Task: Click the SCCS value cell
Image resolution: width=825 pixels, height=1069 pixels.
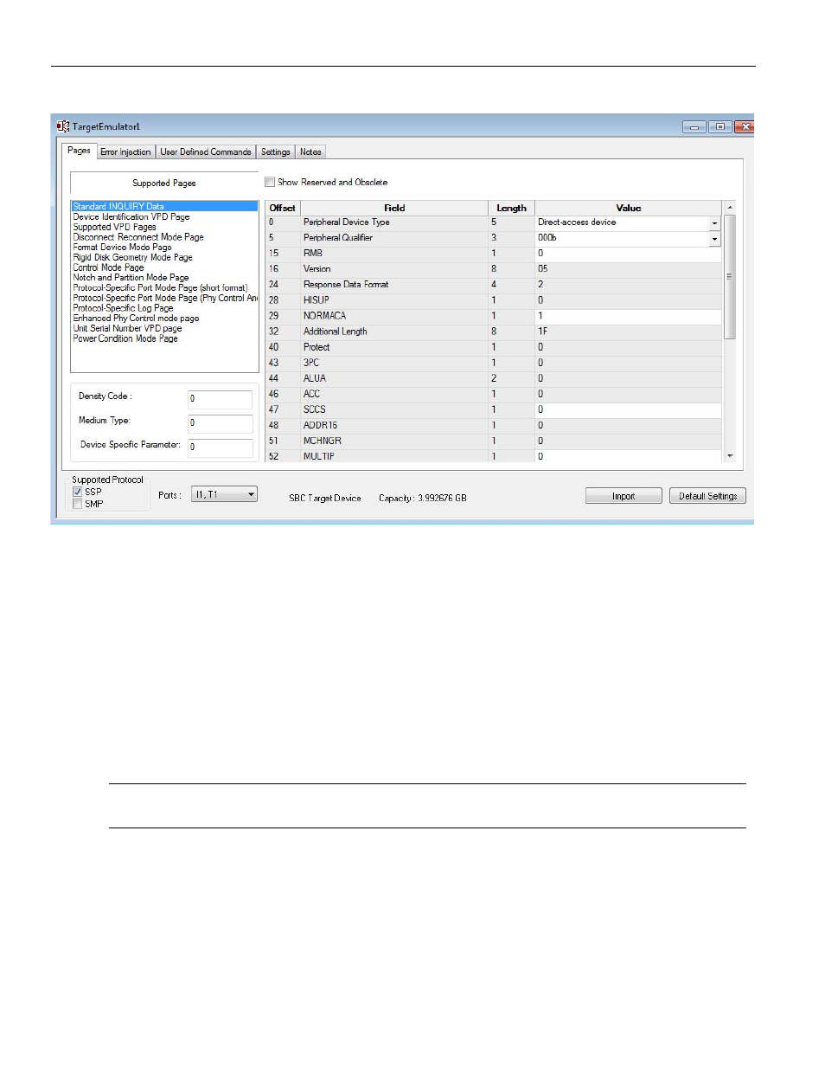Action: pyautogui.click(x=628, y=410)
